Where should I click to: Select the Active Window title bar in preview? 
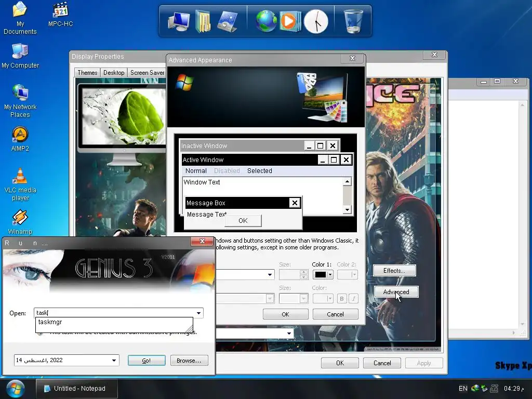(x=249, y=160)
